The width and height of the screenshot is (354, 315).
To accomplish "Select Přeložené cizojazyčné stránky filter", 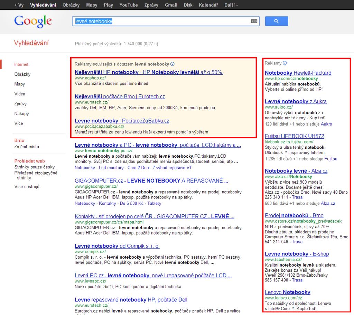I will 36,175.
